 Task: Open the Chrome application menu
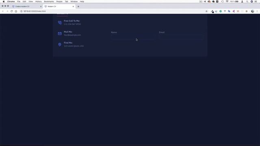[x=11, y=2]
